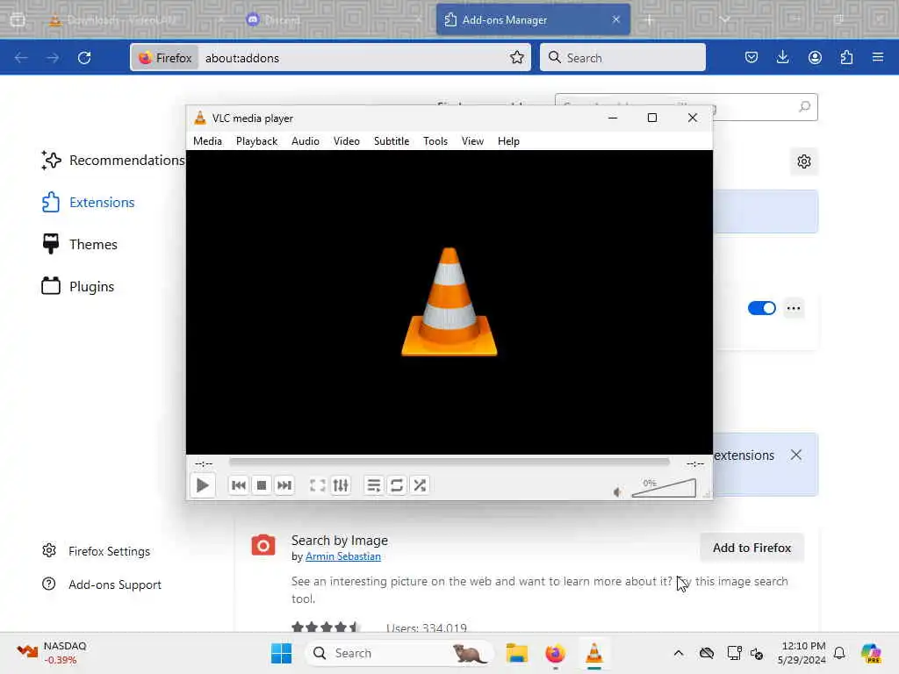Bookmark this page with star icon

tap(516, 57)
